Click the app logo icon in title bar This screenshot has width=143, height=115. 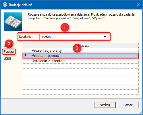coord(5,5)
